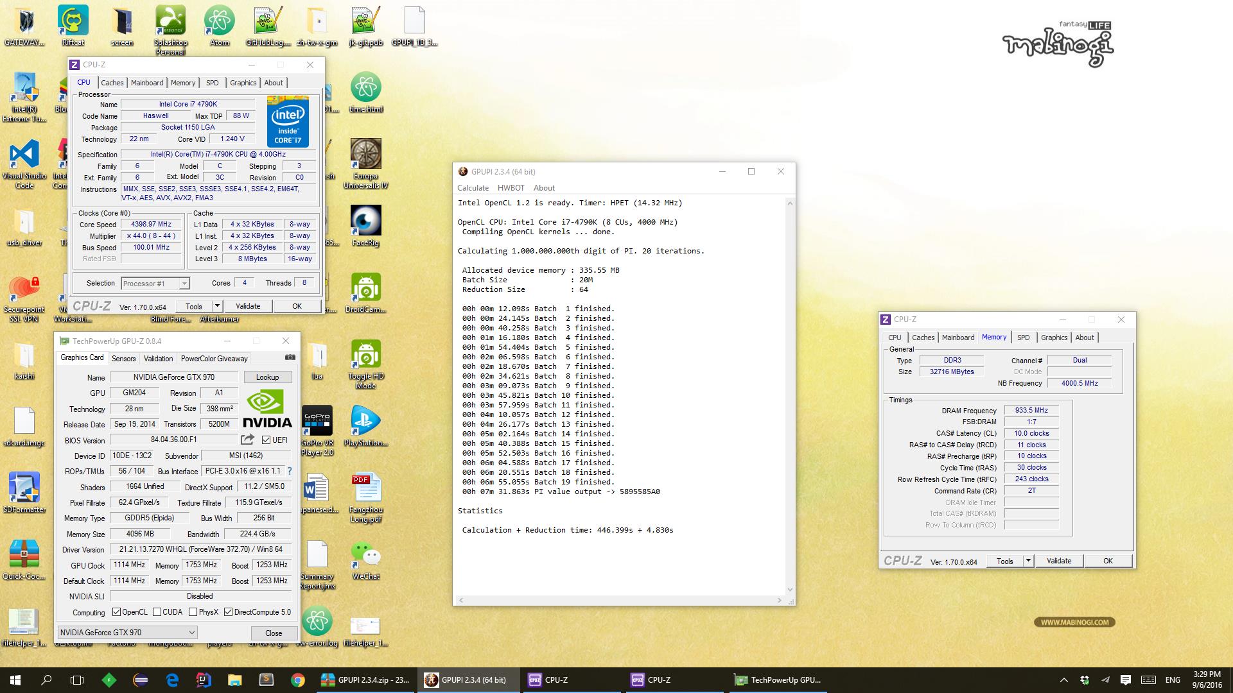Viewport: 1233px width, 693px height.
Task: Open Europa Universalis IV shortcut
Action: click(366, 164)
